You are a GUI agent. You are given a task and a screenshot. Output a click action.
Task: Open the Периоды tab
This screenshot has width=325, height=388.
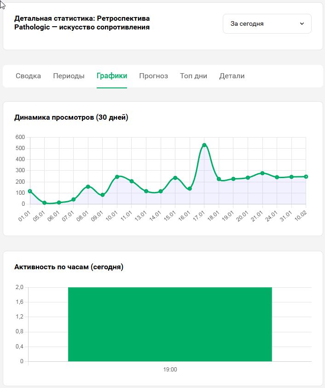click(x=69, y=76)
